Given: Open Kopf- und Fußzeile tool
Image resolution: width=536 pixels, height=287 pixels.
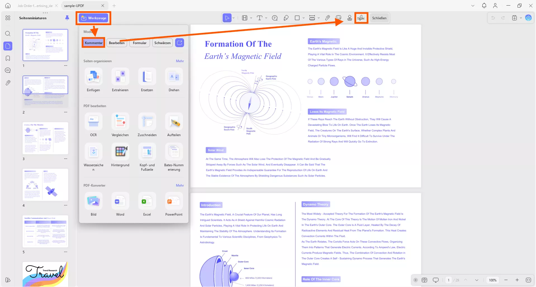Looking at the screenshot, I should (147, 151).
